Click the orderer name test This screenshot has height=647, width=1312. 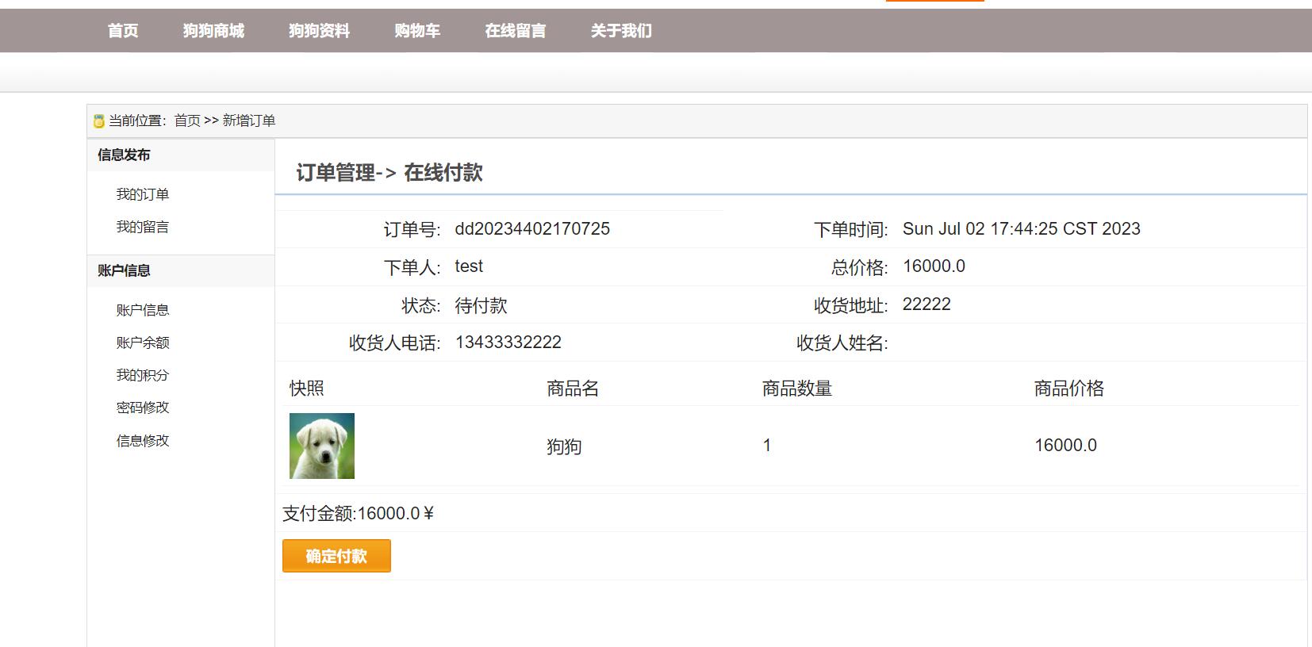click(x=469, y=266)
